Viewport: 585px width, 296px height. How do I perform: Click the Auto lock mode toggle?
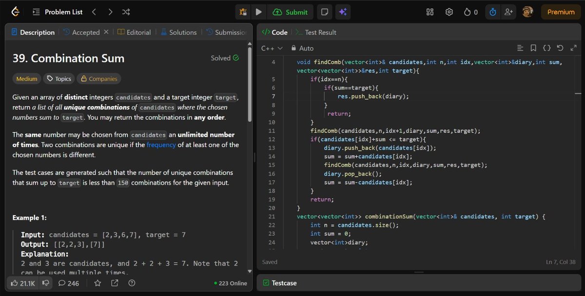tap(302, 48)
